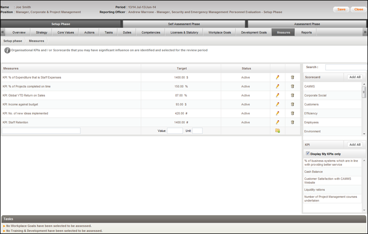The width and height of the screenshot is (368, 234).
Task: Click the info icon beside the description
Action: coord(7,50)
